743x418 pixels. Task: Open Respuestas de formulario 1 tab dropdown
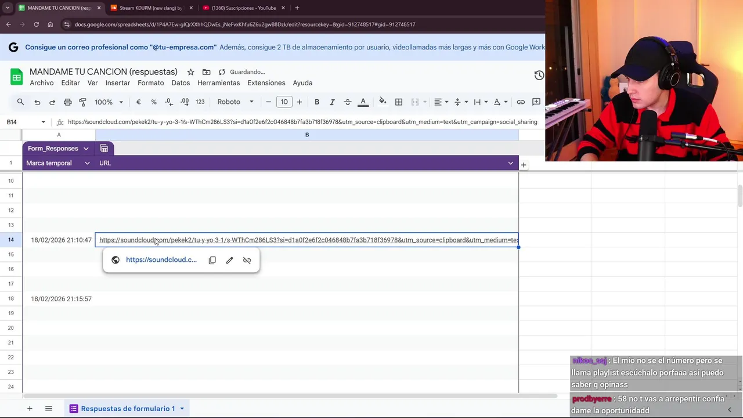(182, 409)
